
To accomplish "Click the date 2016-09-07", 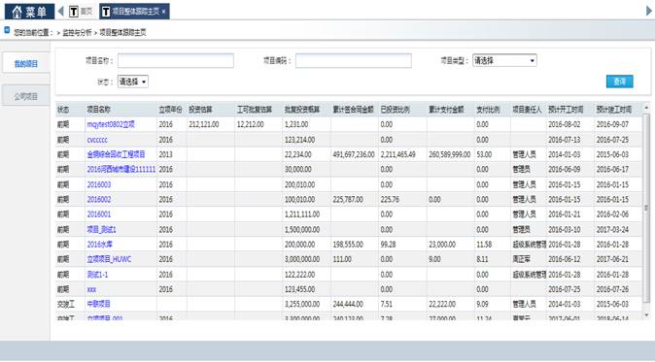I will (612, 124).
